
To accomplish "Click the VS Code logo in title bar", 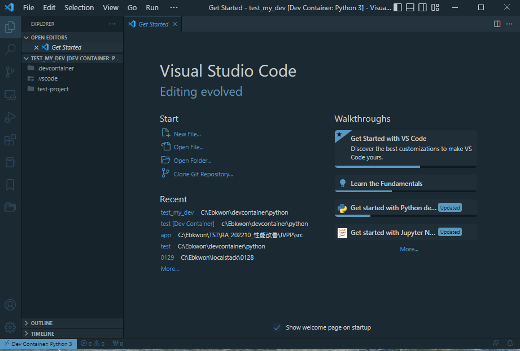I will click(9, 7).
